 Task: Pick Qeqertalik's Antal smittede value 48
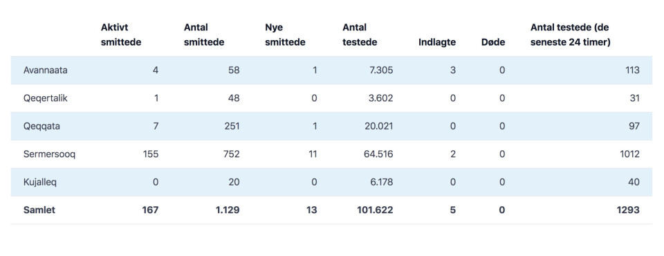pyautogui.click(x=234, y=98)
